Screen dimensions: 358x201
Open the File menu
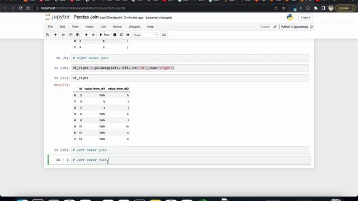pos(50,27)
